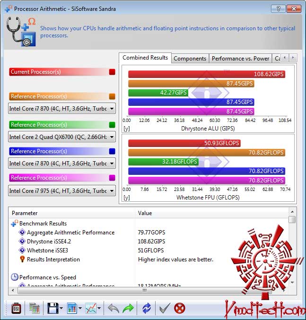Click the Benchmark Results group icon
Screen dimensions: 306x320
pyautogui.click(x=14, y=223)
